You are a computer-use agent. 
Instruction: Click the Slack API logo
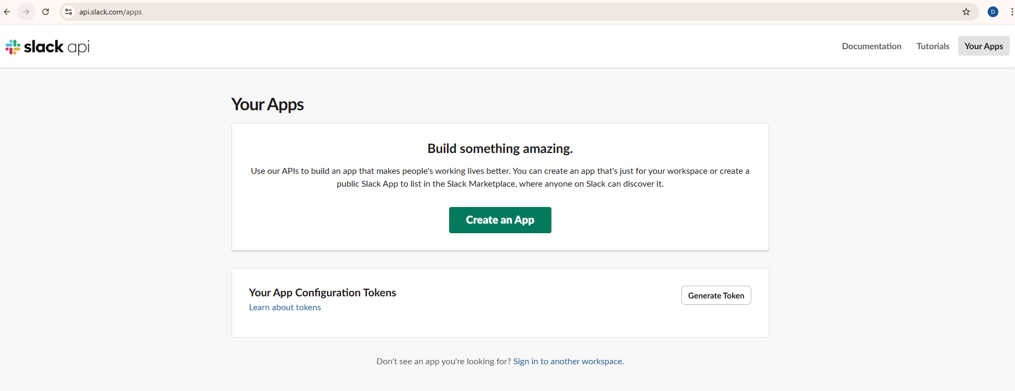(47, 47)
